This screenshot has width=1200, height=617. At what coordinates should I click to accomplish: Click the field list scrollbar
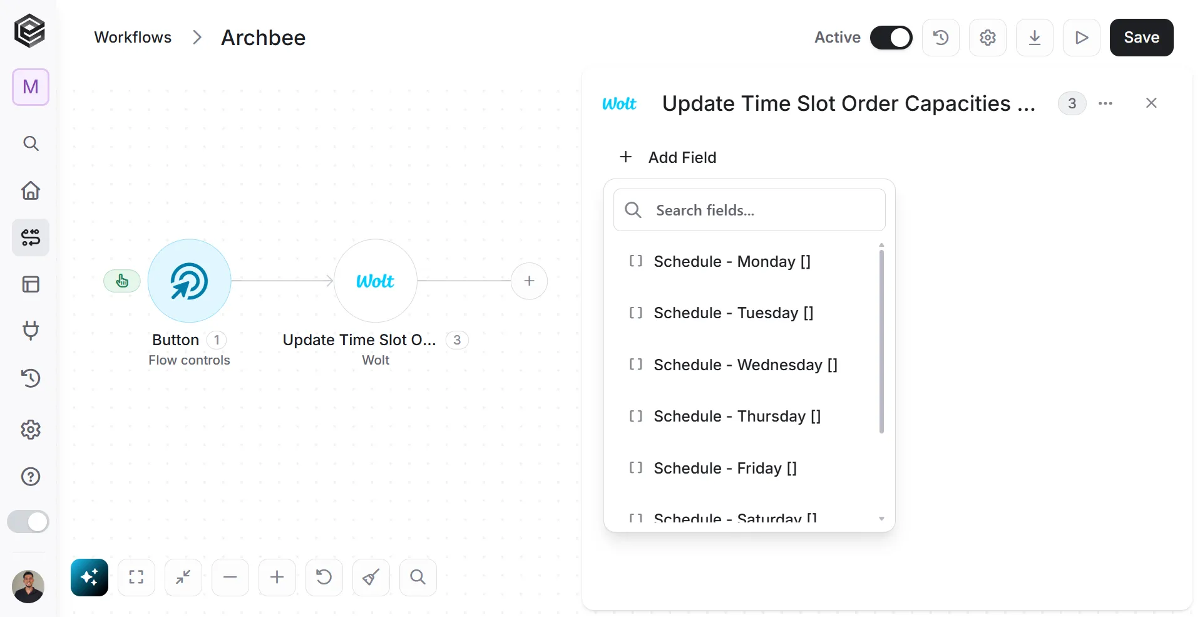pos(881,341)
